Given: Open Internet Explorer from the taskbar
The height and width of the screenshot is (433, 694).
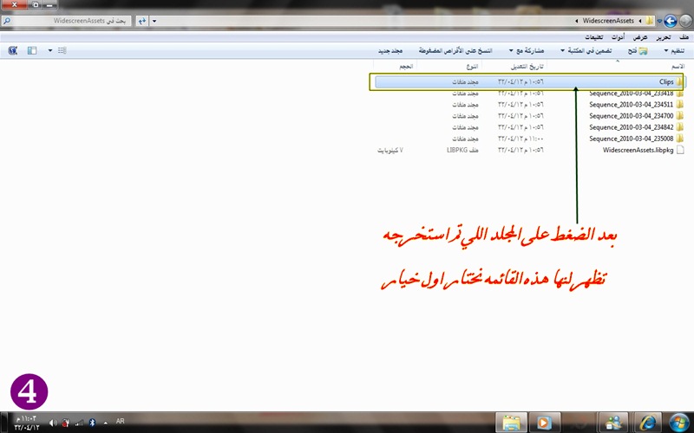Looking at the screenshot, I should 648,422.
